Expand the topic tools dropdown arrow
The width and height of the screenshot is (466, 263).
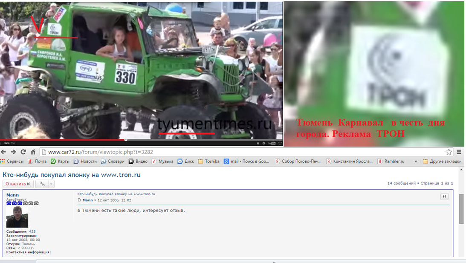coord(51,184)
